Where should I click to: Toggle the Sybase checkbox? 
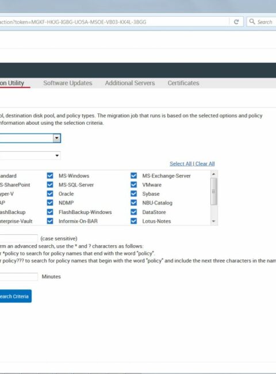point(134,193)
